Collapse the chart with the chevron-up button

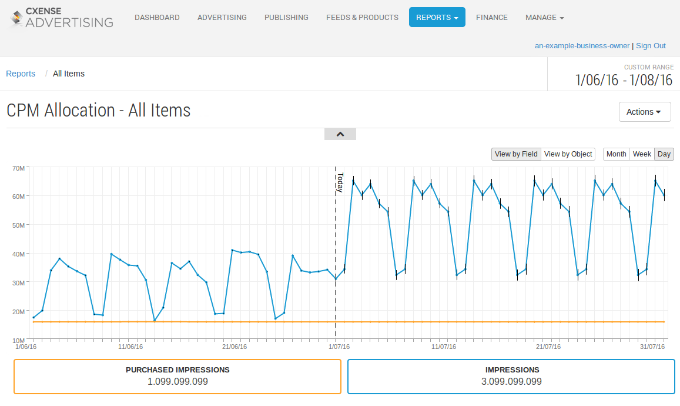(x=340, y=134)
